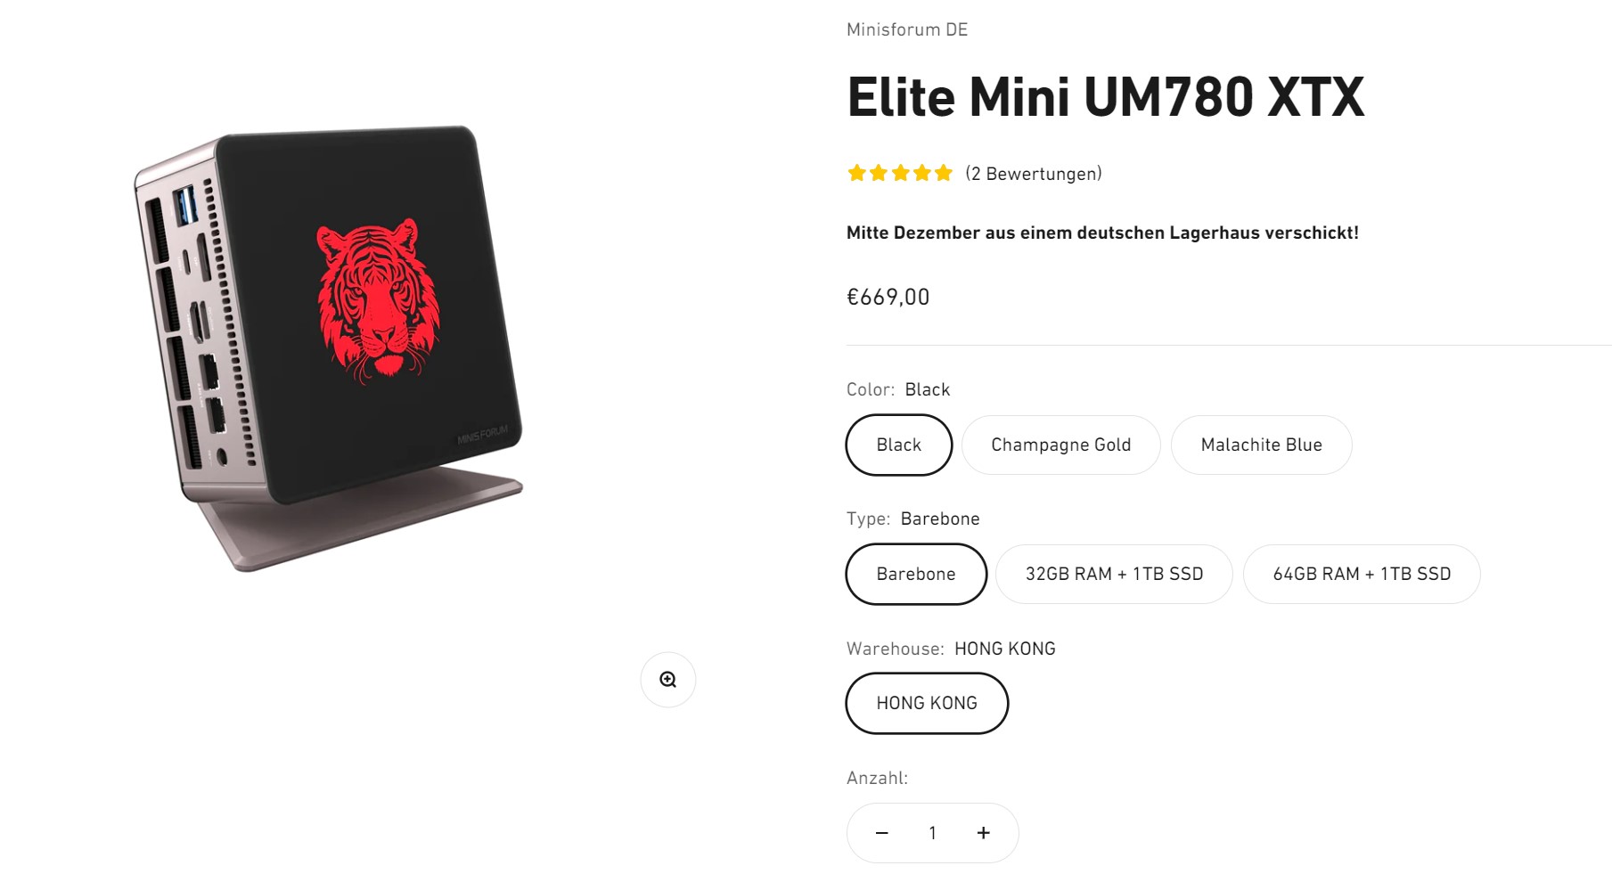Open the (2 Bewertungen) reviews link
Image resolution: width=1612 pixels, height=882 pixels.
[1034, 174]
